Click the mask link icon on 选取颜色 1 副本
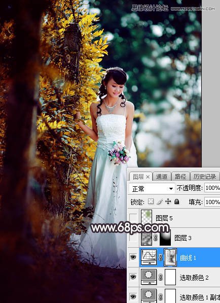 point(160,296)
